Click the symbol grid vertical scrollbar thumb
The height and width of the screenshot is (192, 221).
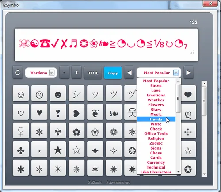coord(204,101)
